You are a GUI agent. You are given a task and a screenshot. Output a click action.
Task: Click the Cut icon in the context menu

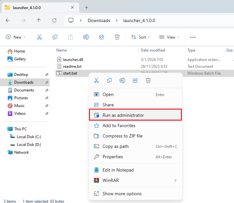pyautogui.click(x=96, y=80)
